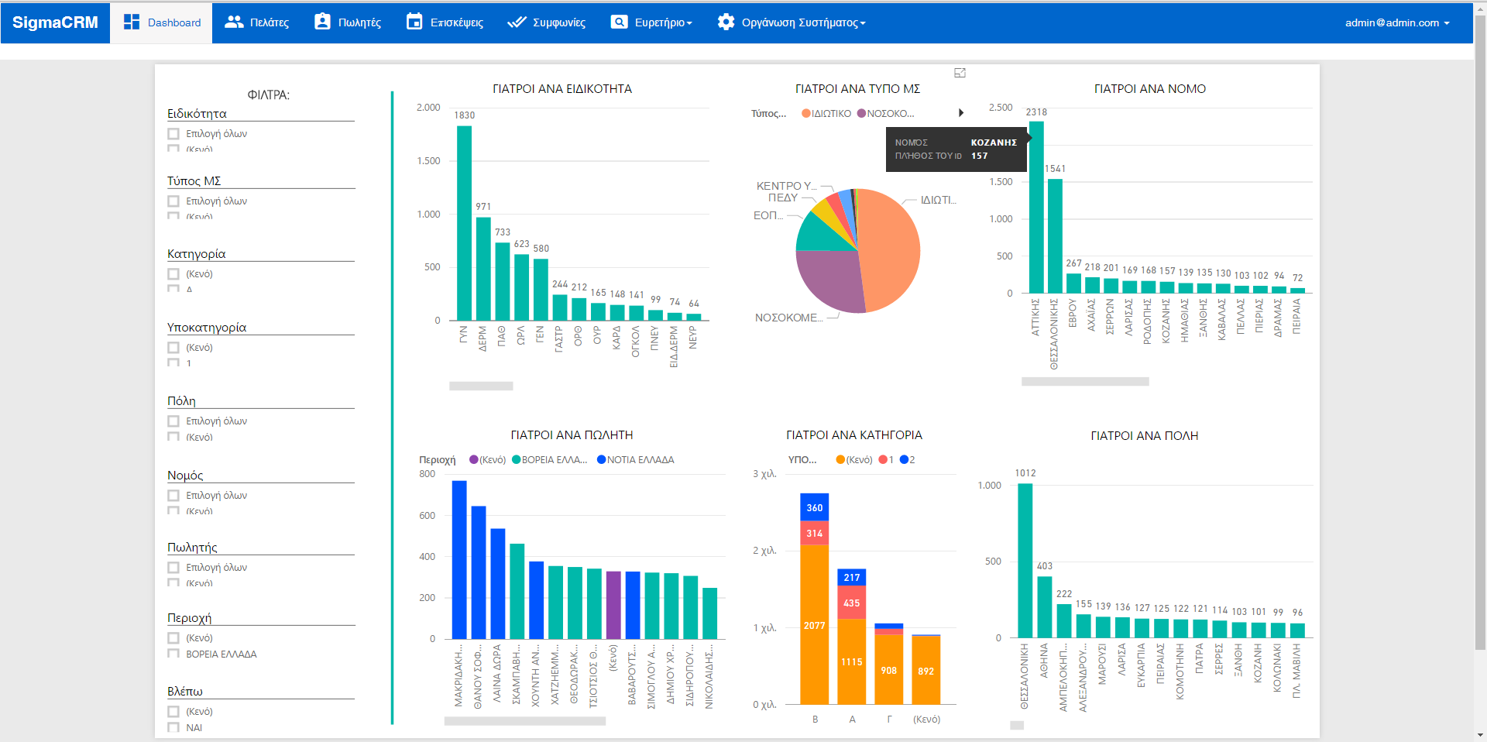Viewport: 1487px width, 742px height.
Task: Check Επιλογή όλων under Πόλη filter
Action: tap(173, 421)
